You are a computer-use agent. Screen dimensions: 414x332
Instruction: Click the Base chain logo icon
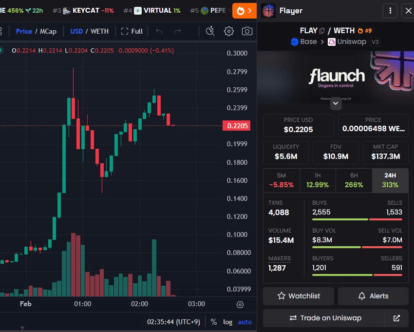[x=294, y=42]
